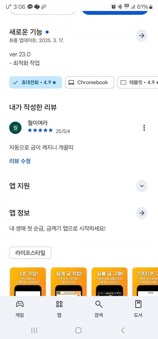
Task: Go to the 도서 tab
Action: point(138,309)
